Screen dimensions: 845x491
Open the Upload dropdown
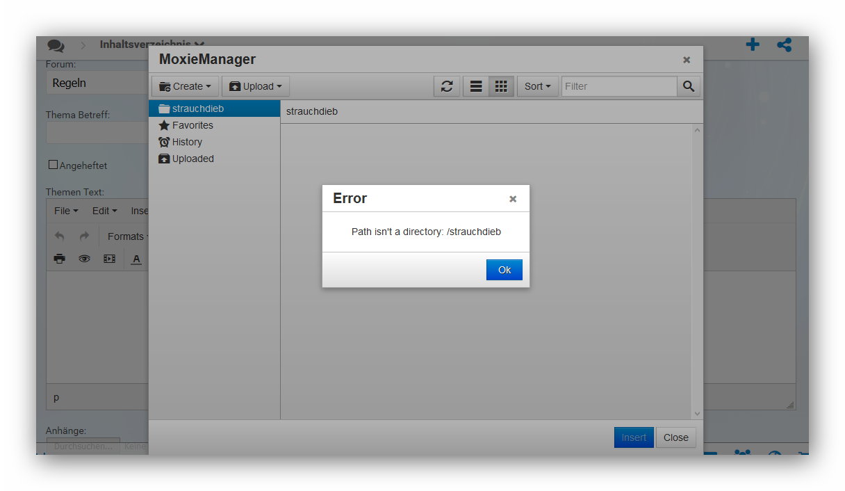click(x=255, y=86)
